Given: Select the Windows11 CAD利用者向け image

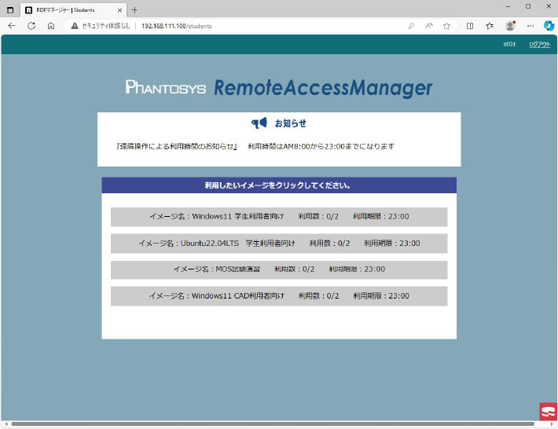Looking at the screenshot, I should click(279, 296).
